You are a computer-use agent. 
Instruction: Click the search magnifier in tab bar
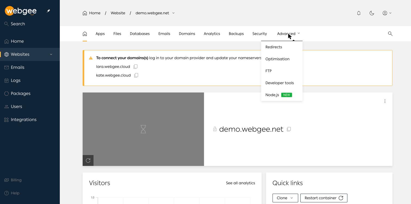(x=390, y=34)
